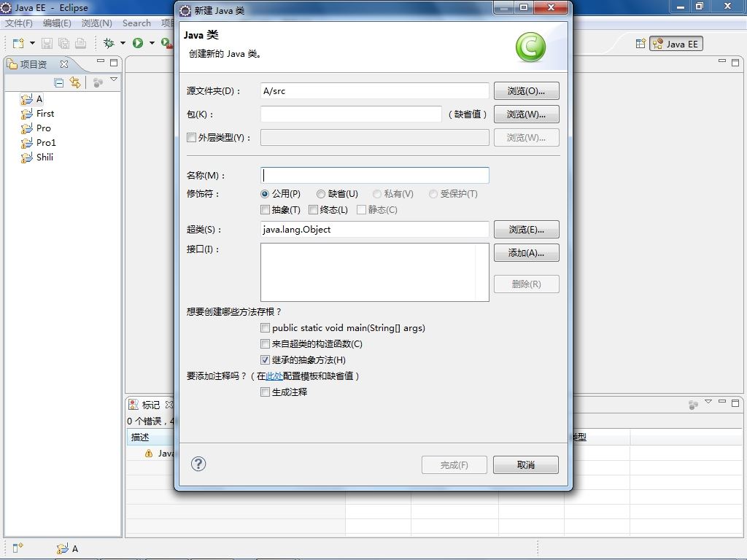This screenshot has width=747, height=560.
Task: Click Collapse All in Project Explorer
Action: coord(59,83)
